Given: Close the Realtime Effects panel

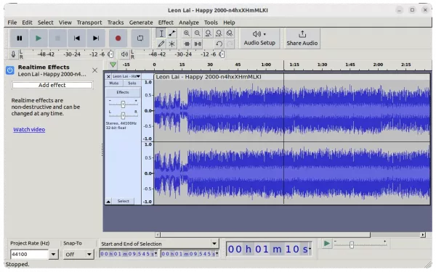Looking at the screenshot, I should coord(94,70).
